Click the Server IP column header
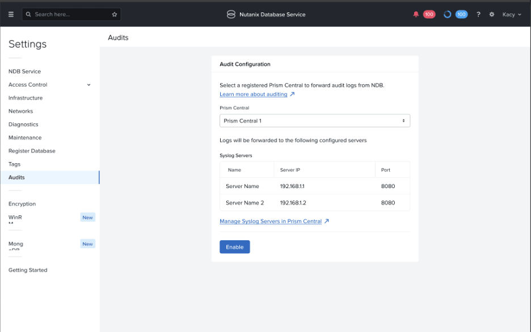The width and height of the screenshot is (531, 332). (x=290, y=170)
